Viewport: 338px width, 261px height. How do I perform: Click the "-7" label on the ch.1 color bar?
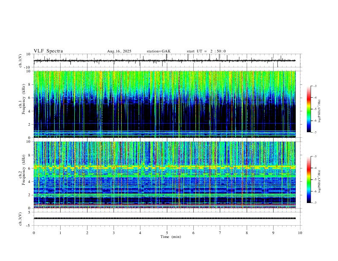tap(315, 133)
